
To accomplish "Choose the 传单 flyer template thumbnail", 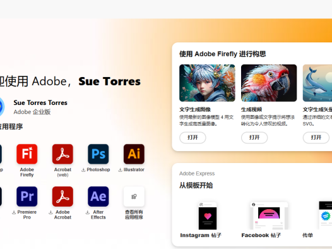I will tap(326, 216).
